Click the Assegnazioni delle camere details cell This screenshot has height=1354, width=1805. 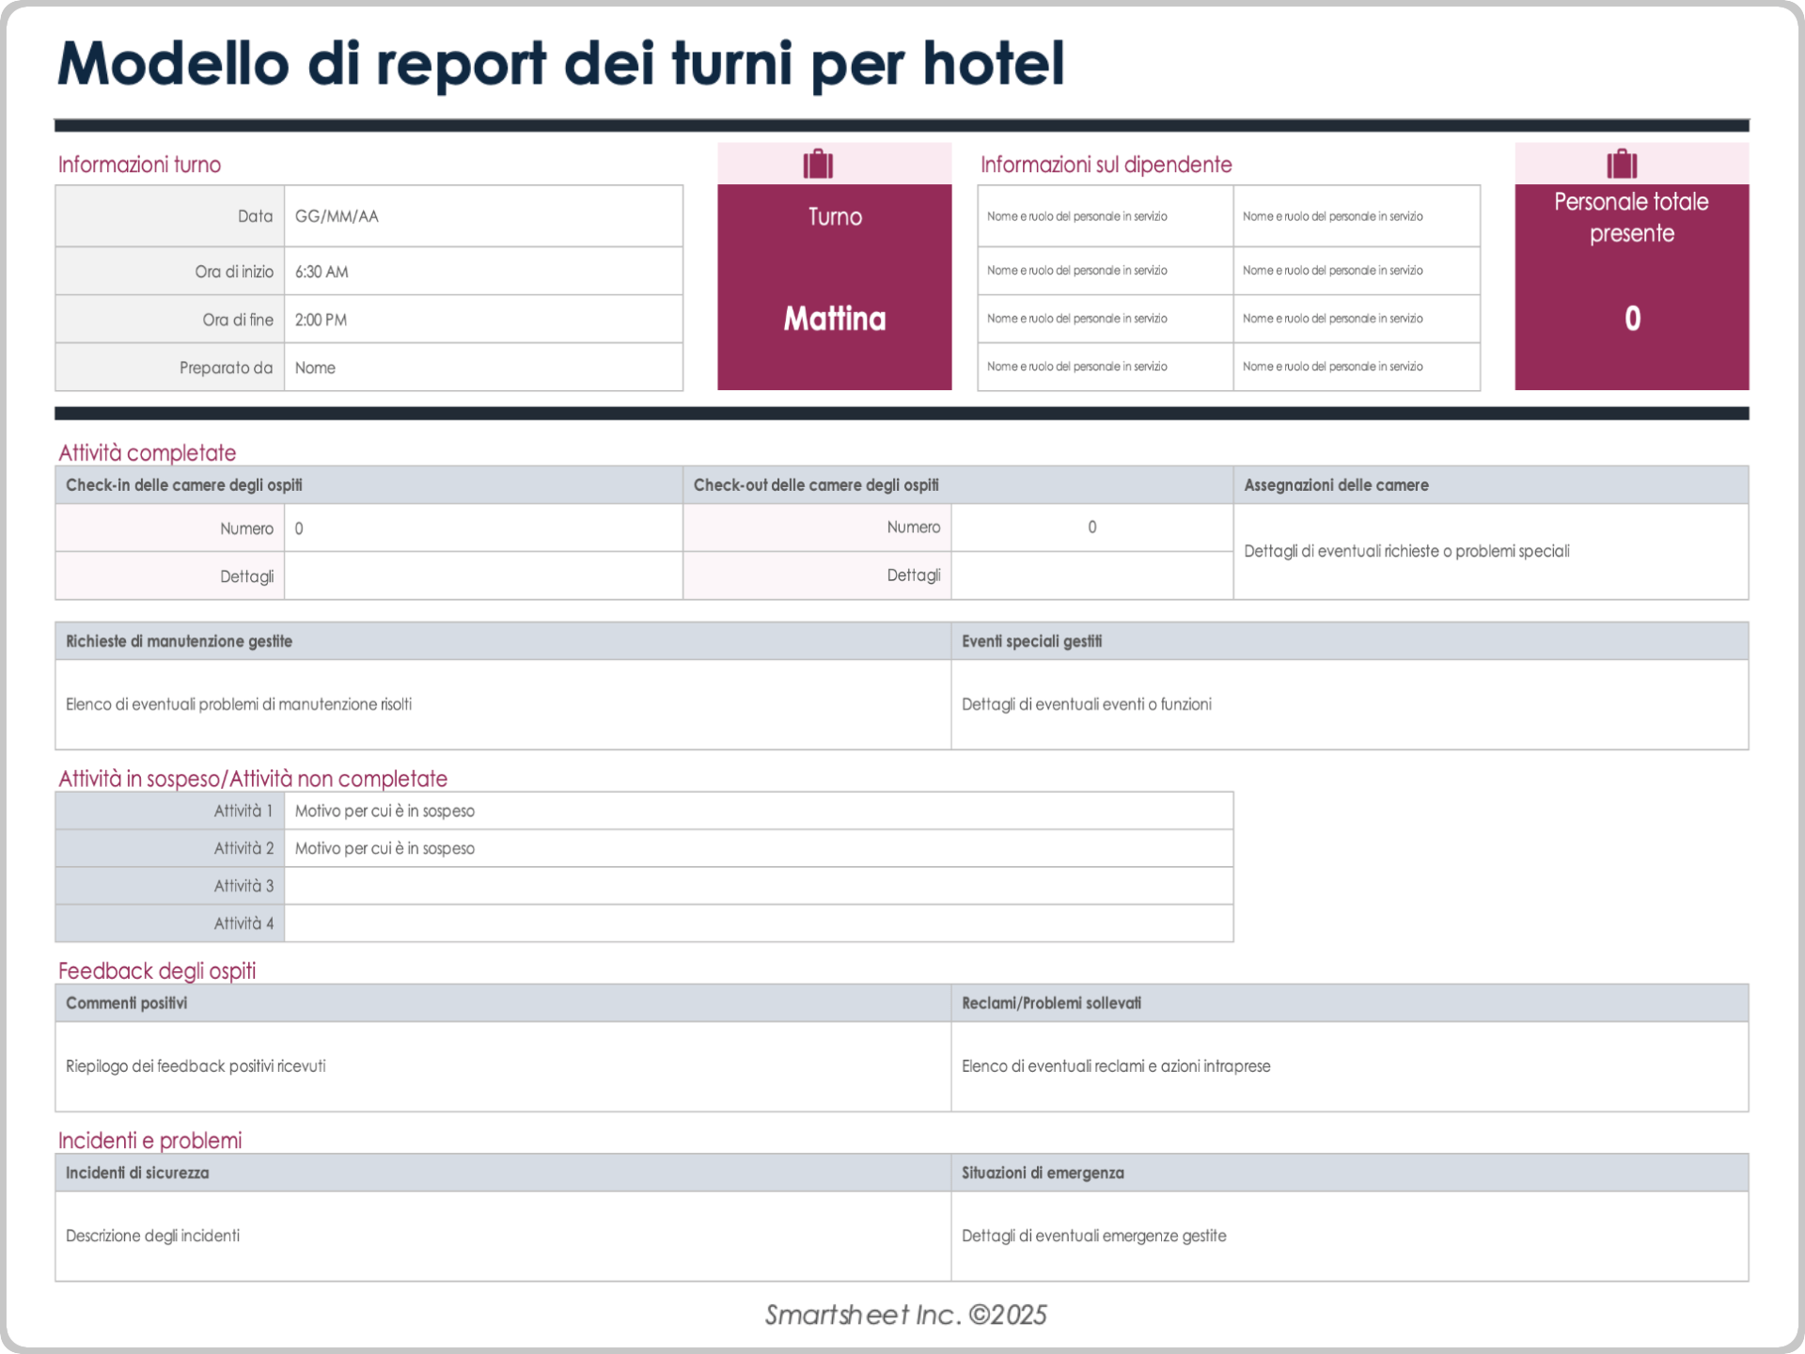coord(1489,551)
